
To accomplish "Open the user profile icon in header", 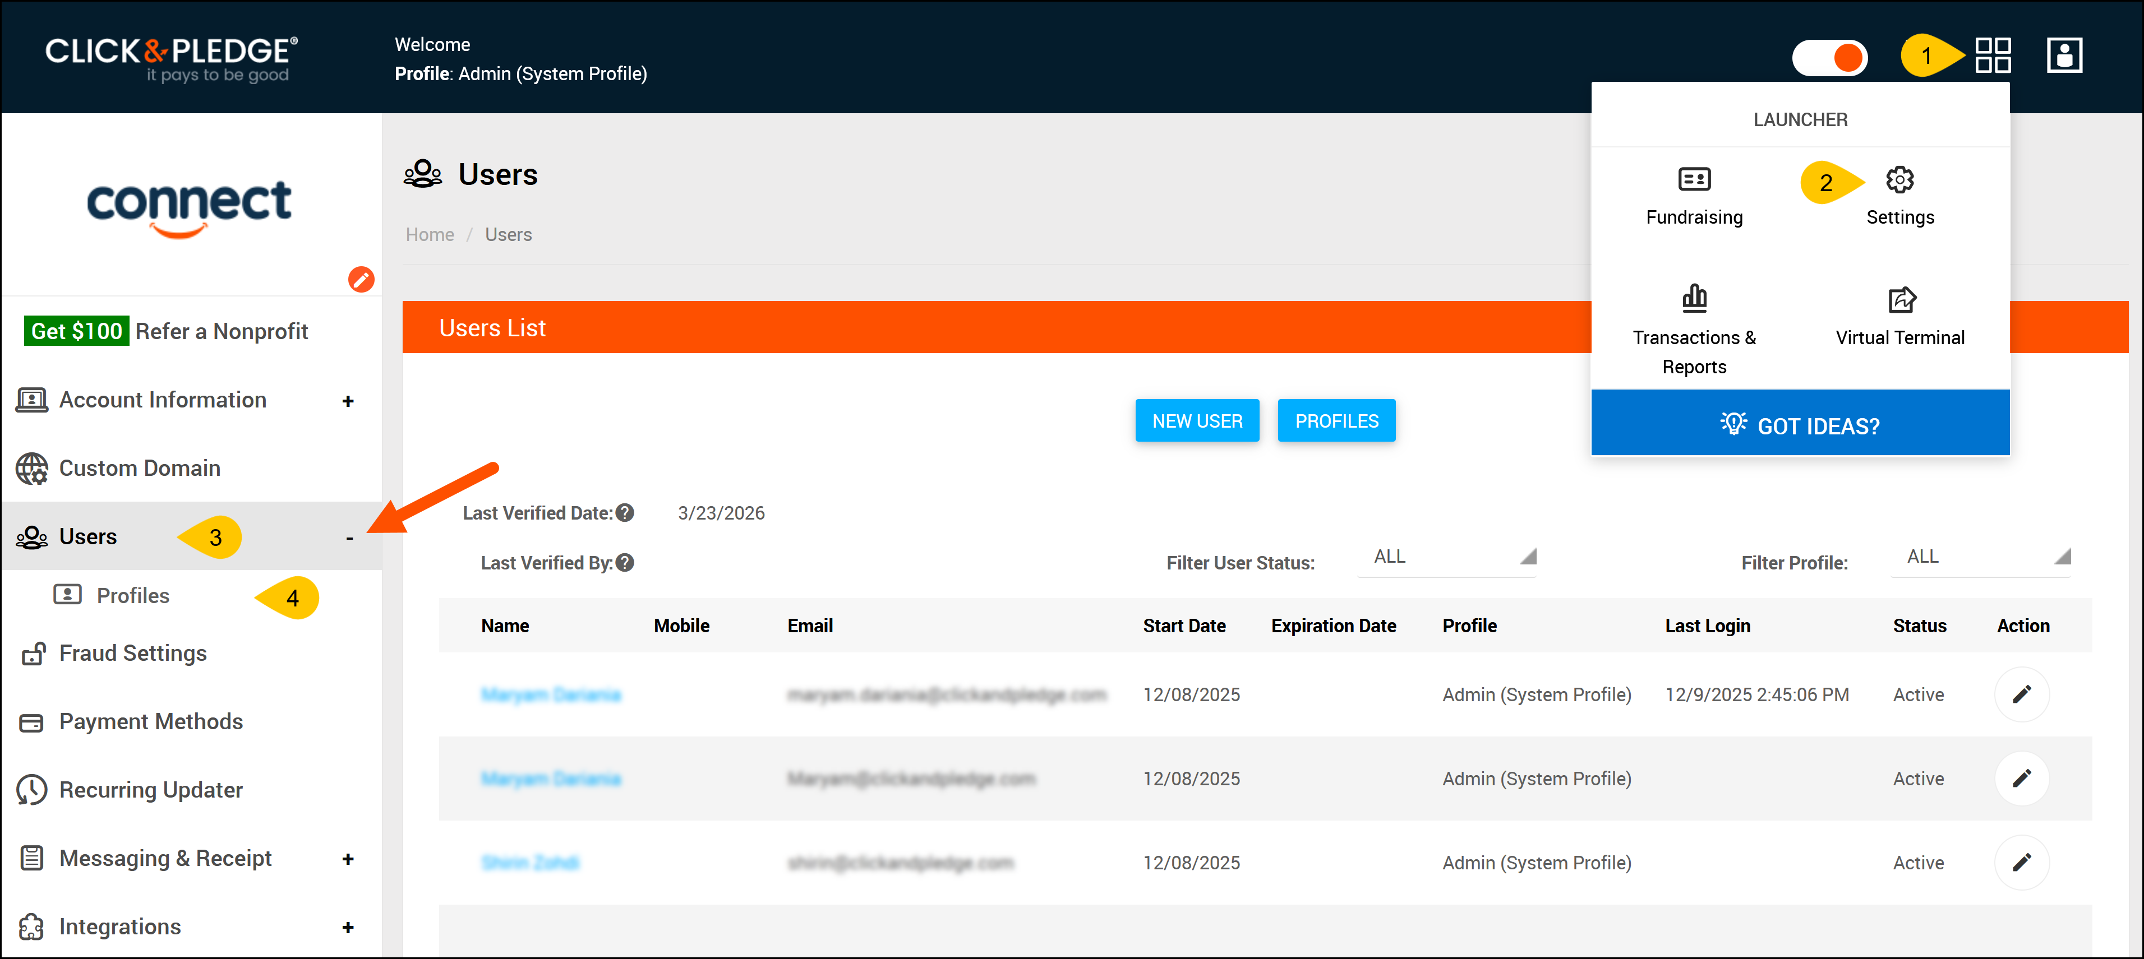I will point(2064,55).
